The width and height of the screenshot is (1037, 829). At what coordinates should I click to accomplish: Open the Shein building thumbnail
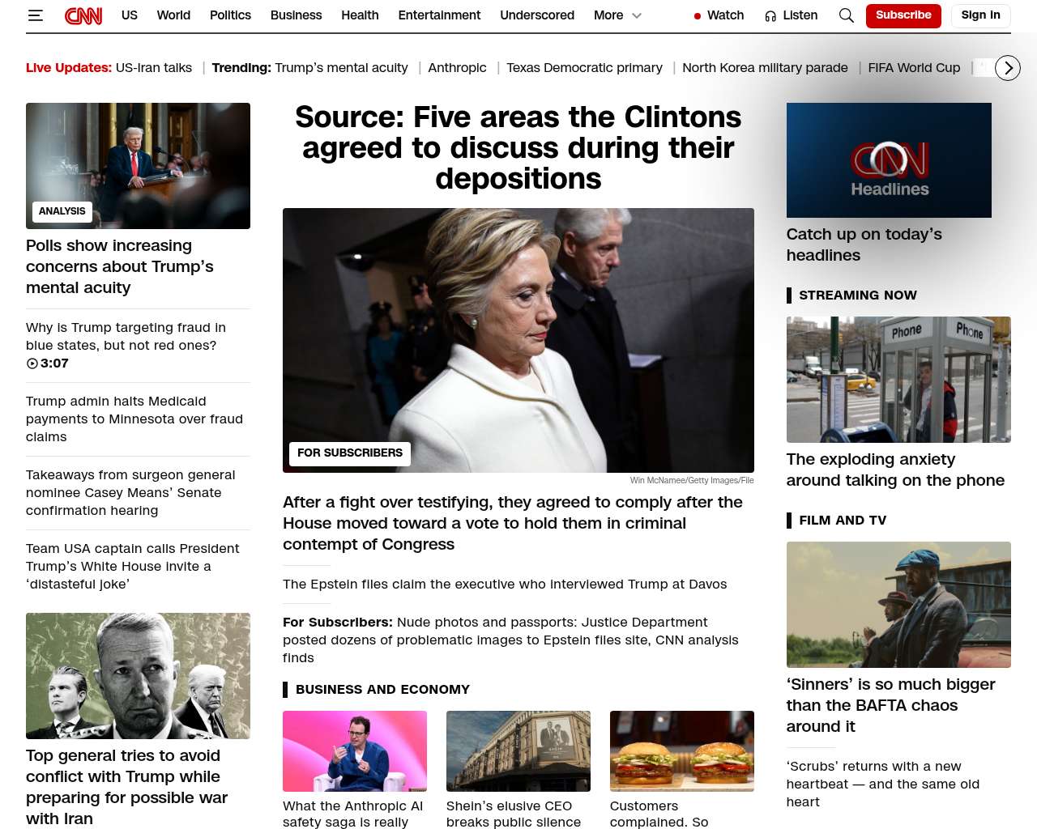(518, 751)
